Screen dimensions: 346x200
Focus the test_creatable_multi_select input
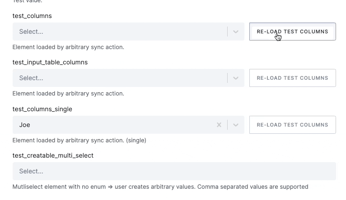click(x=174, y=171)
